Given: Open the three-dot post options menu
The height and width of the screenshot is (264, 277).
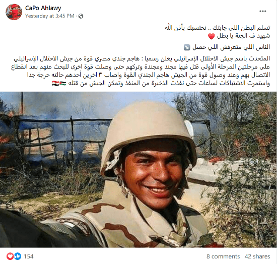Looking at the screenshot, I should click(263, 11).
